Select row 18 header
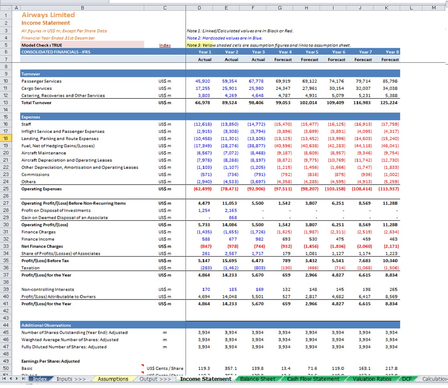Screen dimensions: 448x388 coord(6,139)
